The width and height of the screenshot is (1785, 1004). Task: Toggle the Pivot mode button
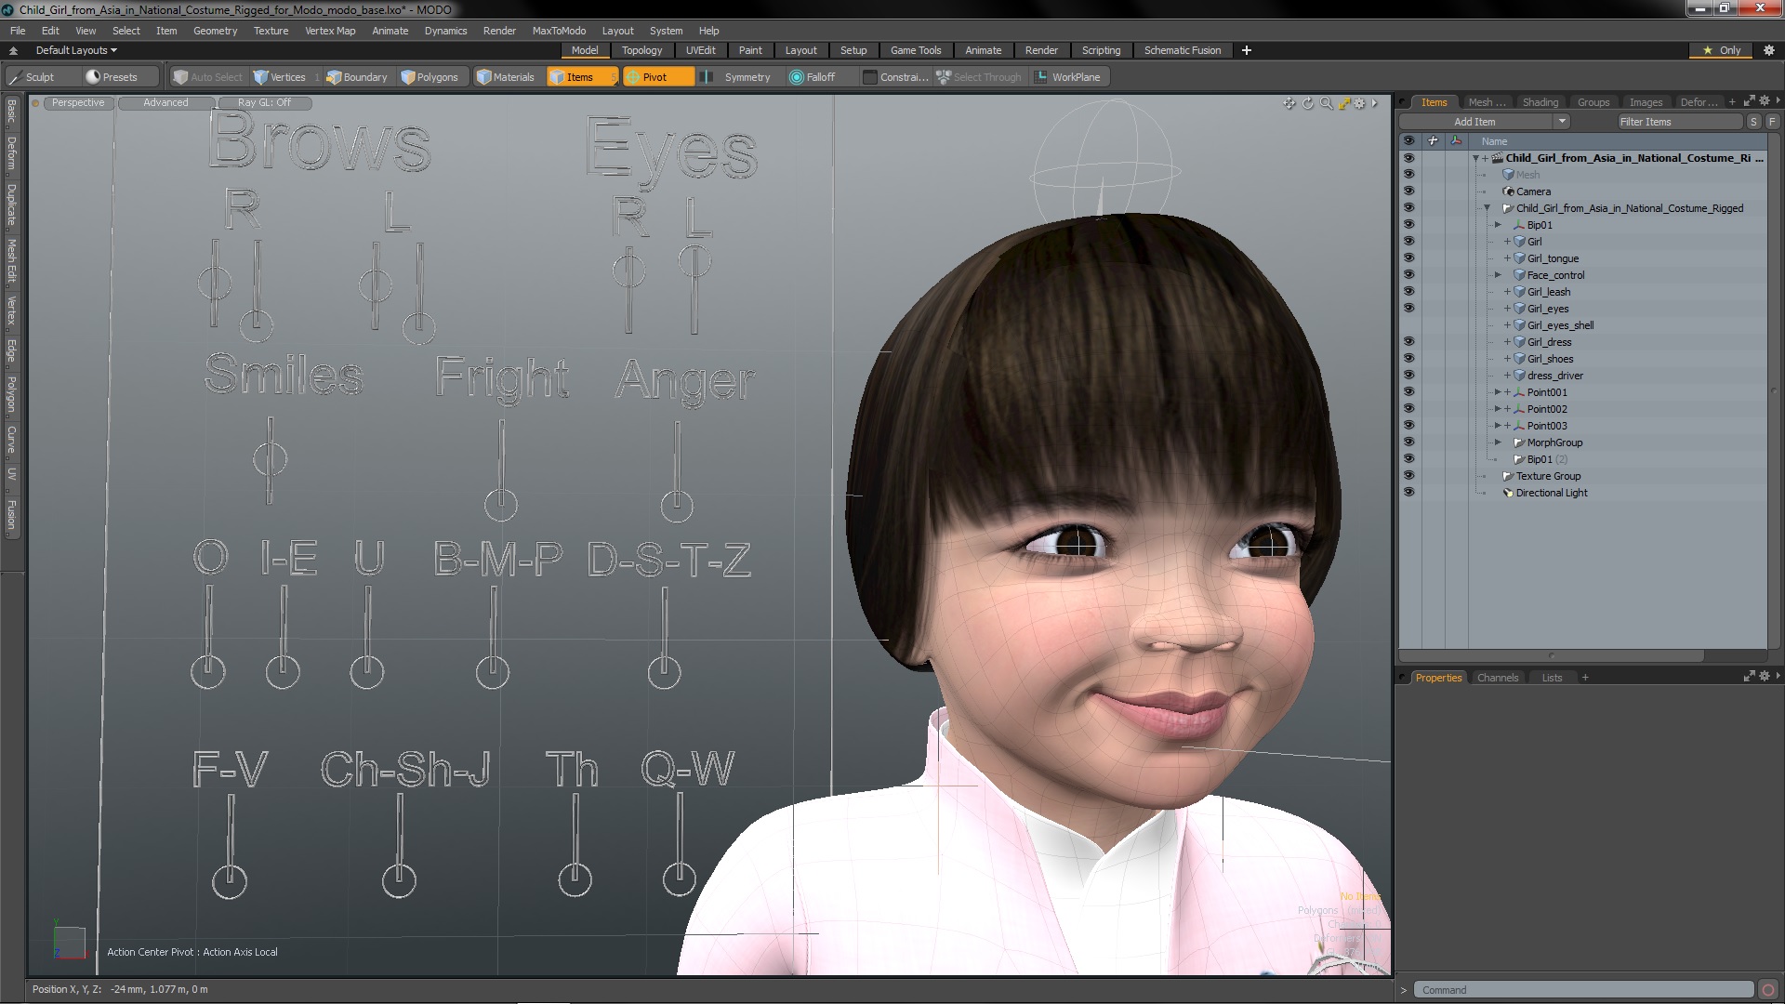pyautogui.click(x=658, y=77)
